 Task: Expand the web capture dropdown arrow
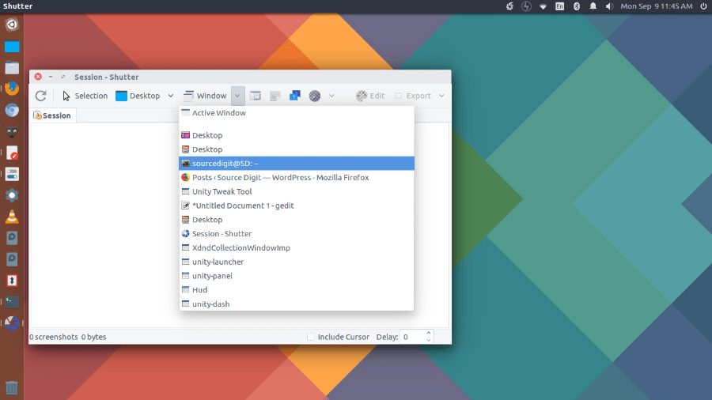pos(332,96)
